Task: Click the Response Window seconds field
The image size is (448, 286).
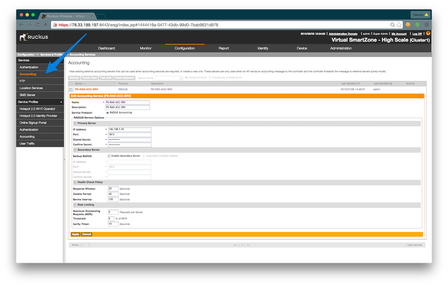Action: pyautogui.click(x=113, y=189)
